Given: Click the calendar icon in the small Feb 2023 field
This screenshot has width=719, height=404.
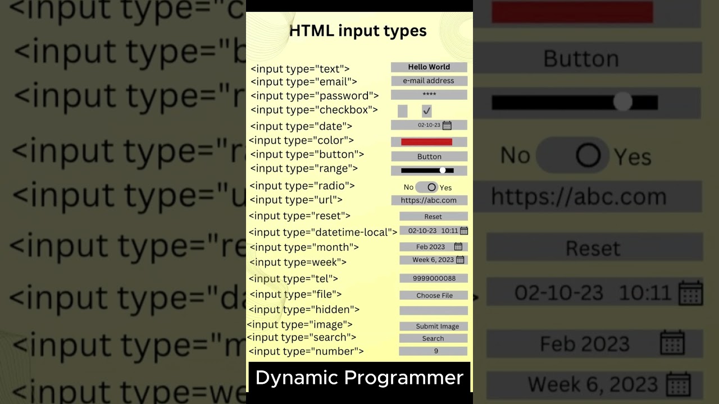Looking at the screenshot, I should [x=458, y=247].
